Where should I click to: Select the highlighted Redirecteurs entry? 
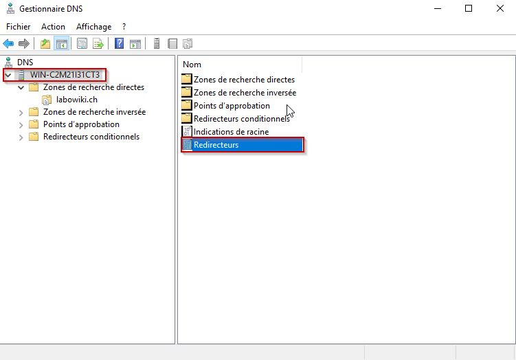click(x=243, y=145)
